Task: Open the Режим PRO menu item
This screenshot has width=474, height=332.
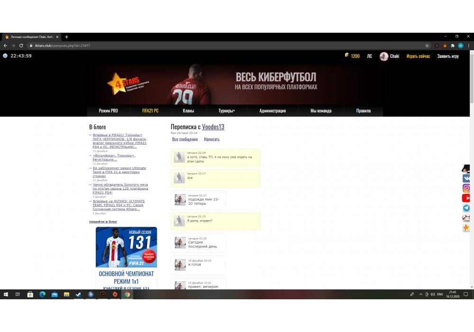Action: [108, 111]
